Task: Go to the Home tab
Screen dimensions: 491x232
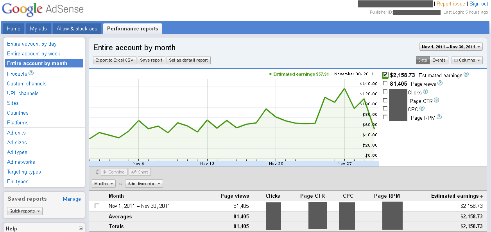Action: tap(14, 29)
